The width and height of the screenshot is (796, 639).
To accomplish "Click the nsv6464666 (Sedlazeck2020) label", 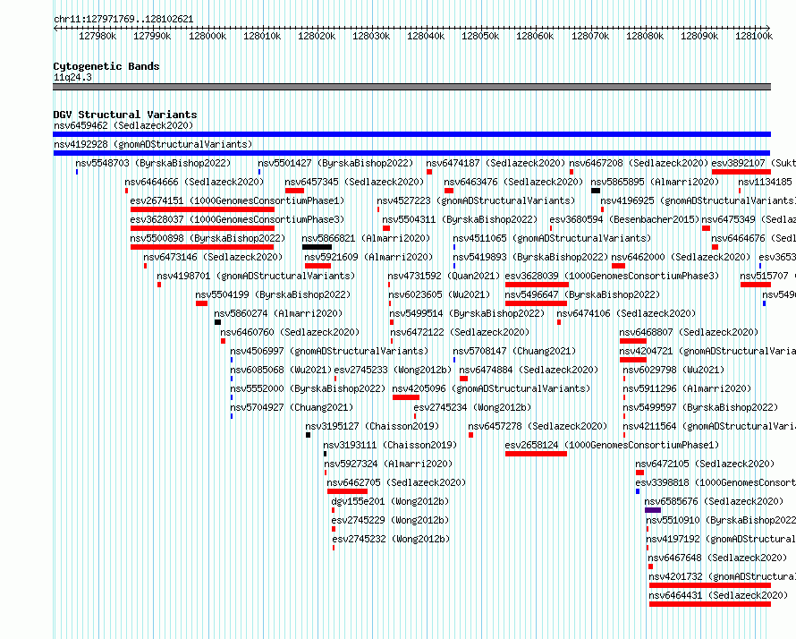I will [194, 182].
